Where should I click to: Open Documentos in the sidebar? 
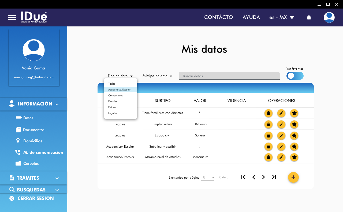coord(33,130)
